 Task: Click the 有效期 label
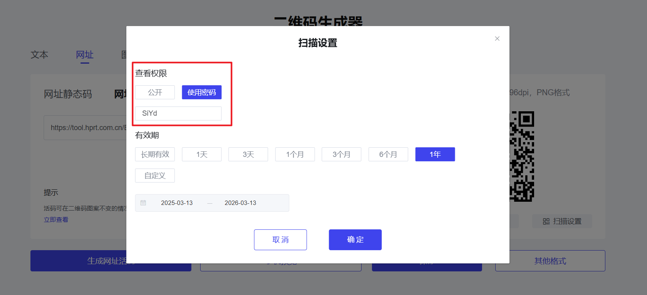(x=147, y=135)
